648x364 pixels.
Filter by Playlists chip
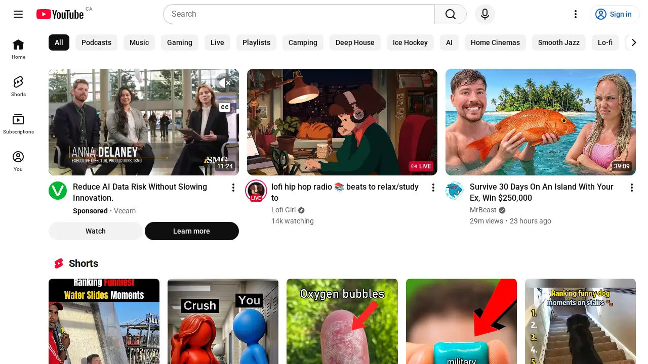pyautogui.click(x=256, y=42)
